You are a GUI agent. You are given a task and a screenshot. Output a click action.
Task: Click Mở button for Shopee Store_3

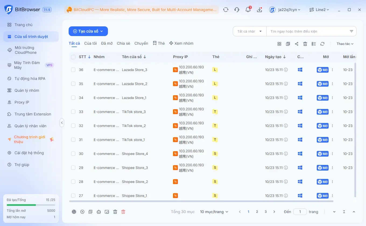pyautogui.click(x=322, y=168)
